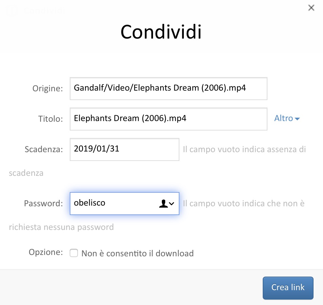Click the 'assenza di scadenza' hint text
Screen dimensions: 323x305
coord(244,149)
